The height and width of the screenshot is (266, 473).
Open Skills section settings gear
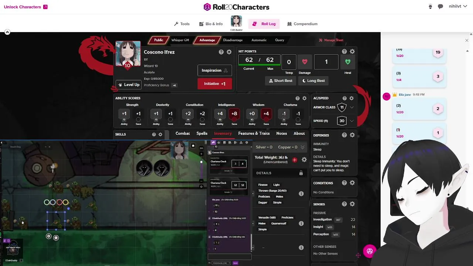point(160,134)
